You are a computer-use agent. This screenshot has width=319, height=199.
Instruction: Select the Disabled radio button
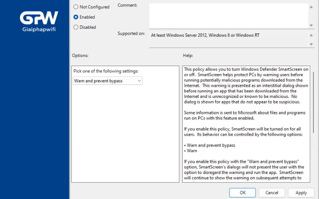(76, 27)
